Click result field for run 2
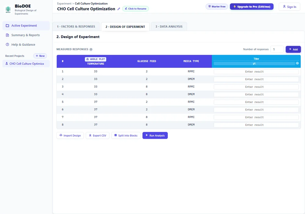Image resolution: width=305 pixels, height=214 pixels. pyautogui.click(x=256, y=79)
